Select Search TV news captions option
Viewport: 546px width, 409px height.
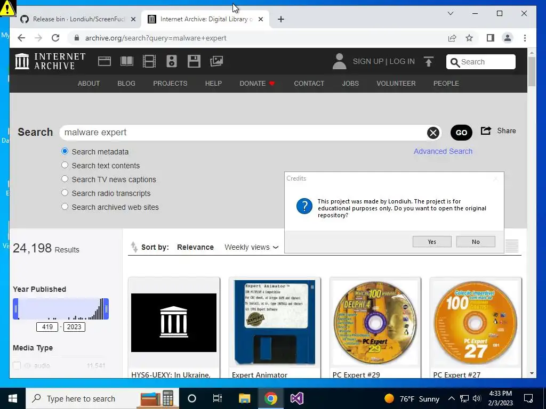coord(65,179)
